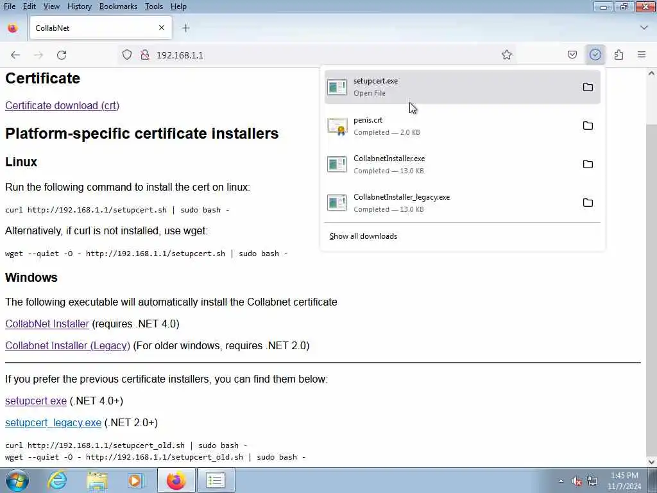The width and height of the screenshot is (657, 493).
Task: Click the setupcert.exe page link
Action: point(36,401)
